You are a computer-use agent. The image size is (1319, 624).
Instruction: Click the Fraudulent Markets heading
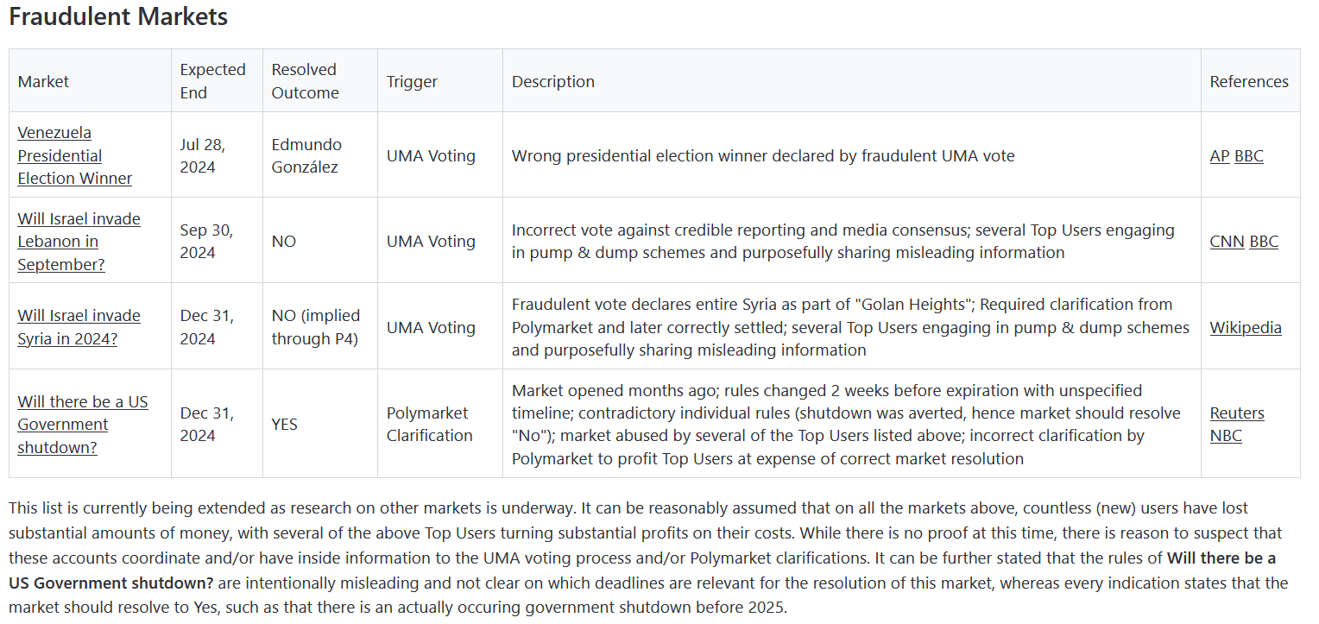[x=118, y=17]
